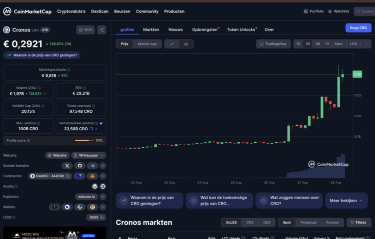375x239 pixels.
Task: Copy the UCID 3635
Action: [102, 217]
